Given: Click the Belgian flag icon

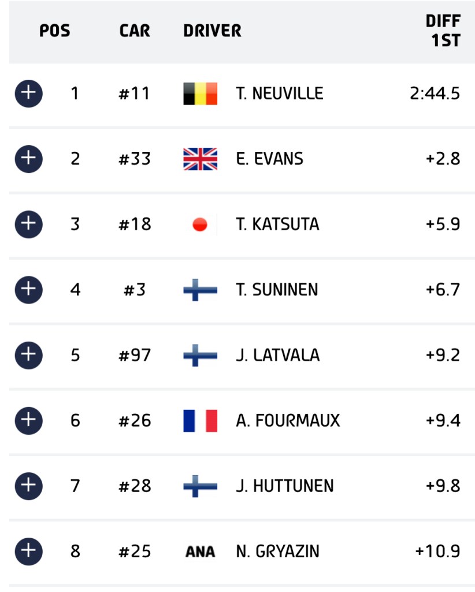Looking at the screenshot, I should [x=201, y=93].
